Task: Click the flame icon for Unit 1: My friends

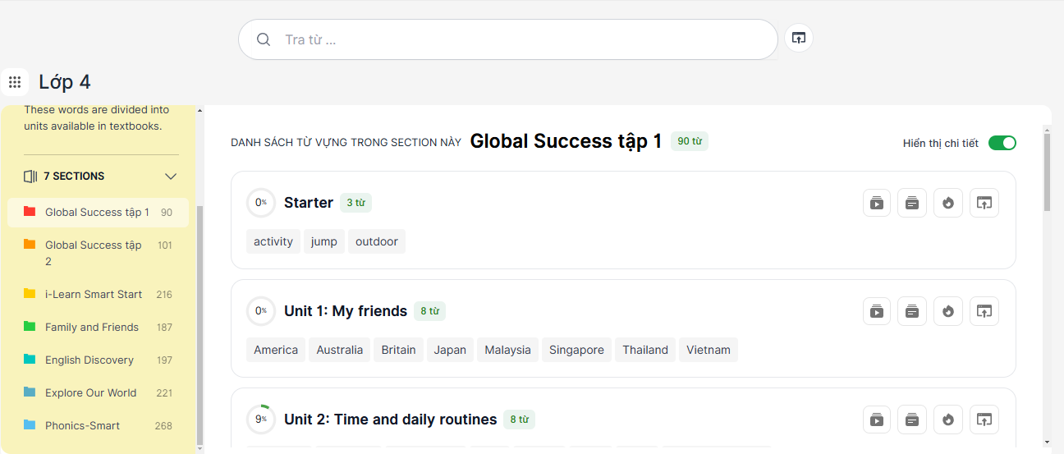Action: click(x=948, y=311)
